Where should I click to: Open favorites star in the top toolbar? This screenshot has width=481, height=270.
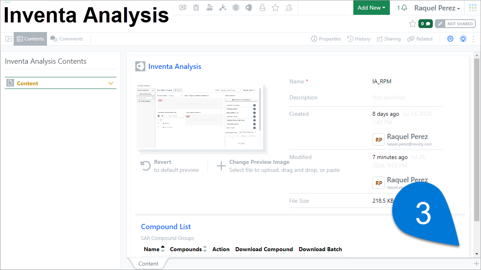[275, 8]
